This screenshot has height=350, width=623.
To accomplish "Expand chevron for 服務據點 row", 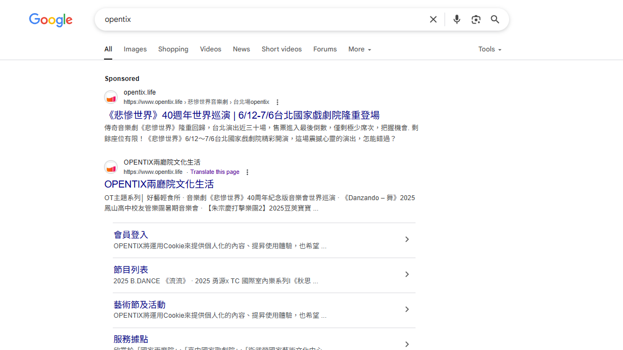I will coord(407,344).
